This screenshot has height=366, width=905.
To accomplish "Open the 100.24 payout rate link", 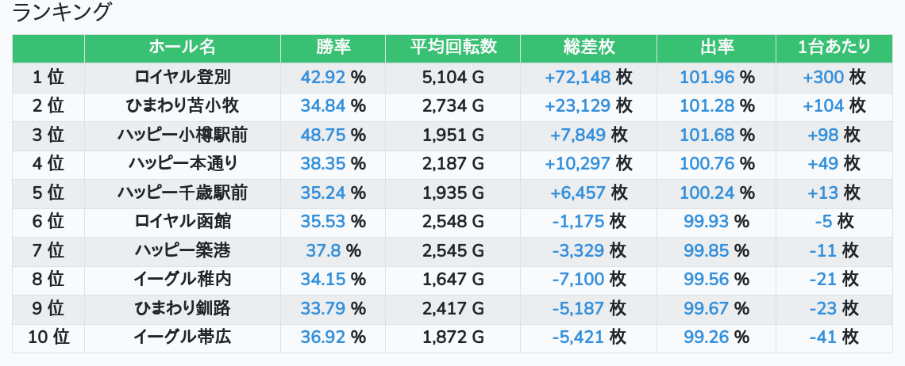I will coord(707,193).
